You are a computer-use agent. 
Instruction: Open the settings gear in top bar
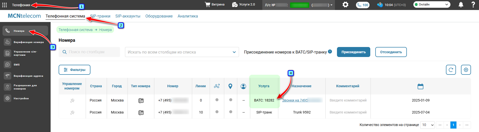[x=345, y=4]
